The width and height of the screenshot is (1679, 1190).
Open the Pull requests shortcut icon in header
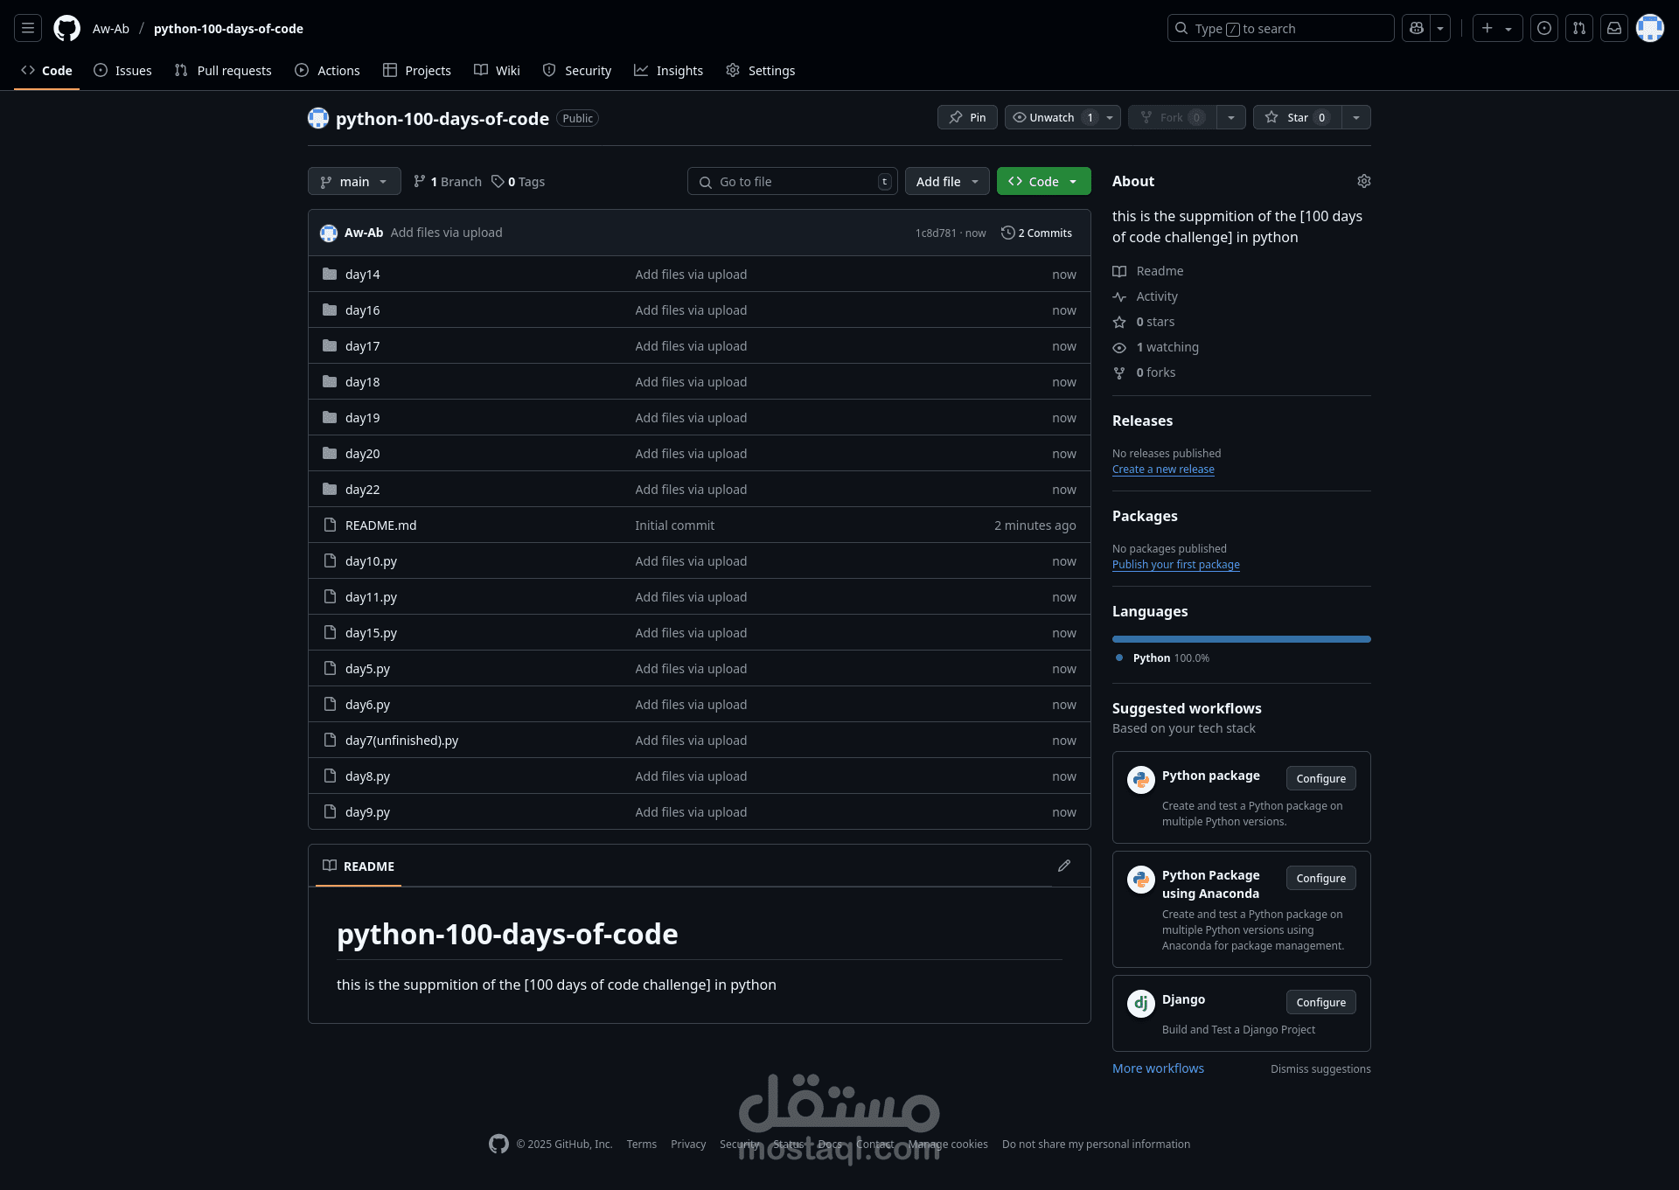point(1579,28)
